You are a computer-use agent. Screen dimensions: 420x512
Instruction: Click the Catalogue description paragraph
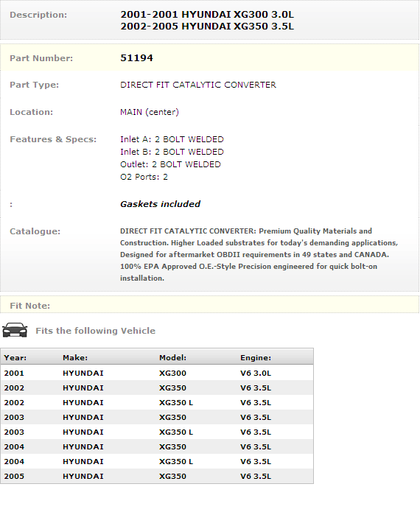pyautogui.click(x=259, y=255)
